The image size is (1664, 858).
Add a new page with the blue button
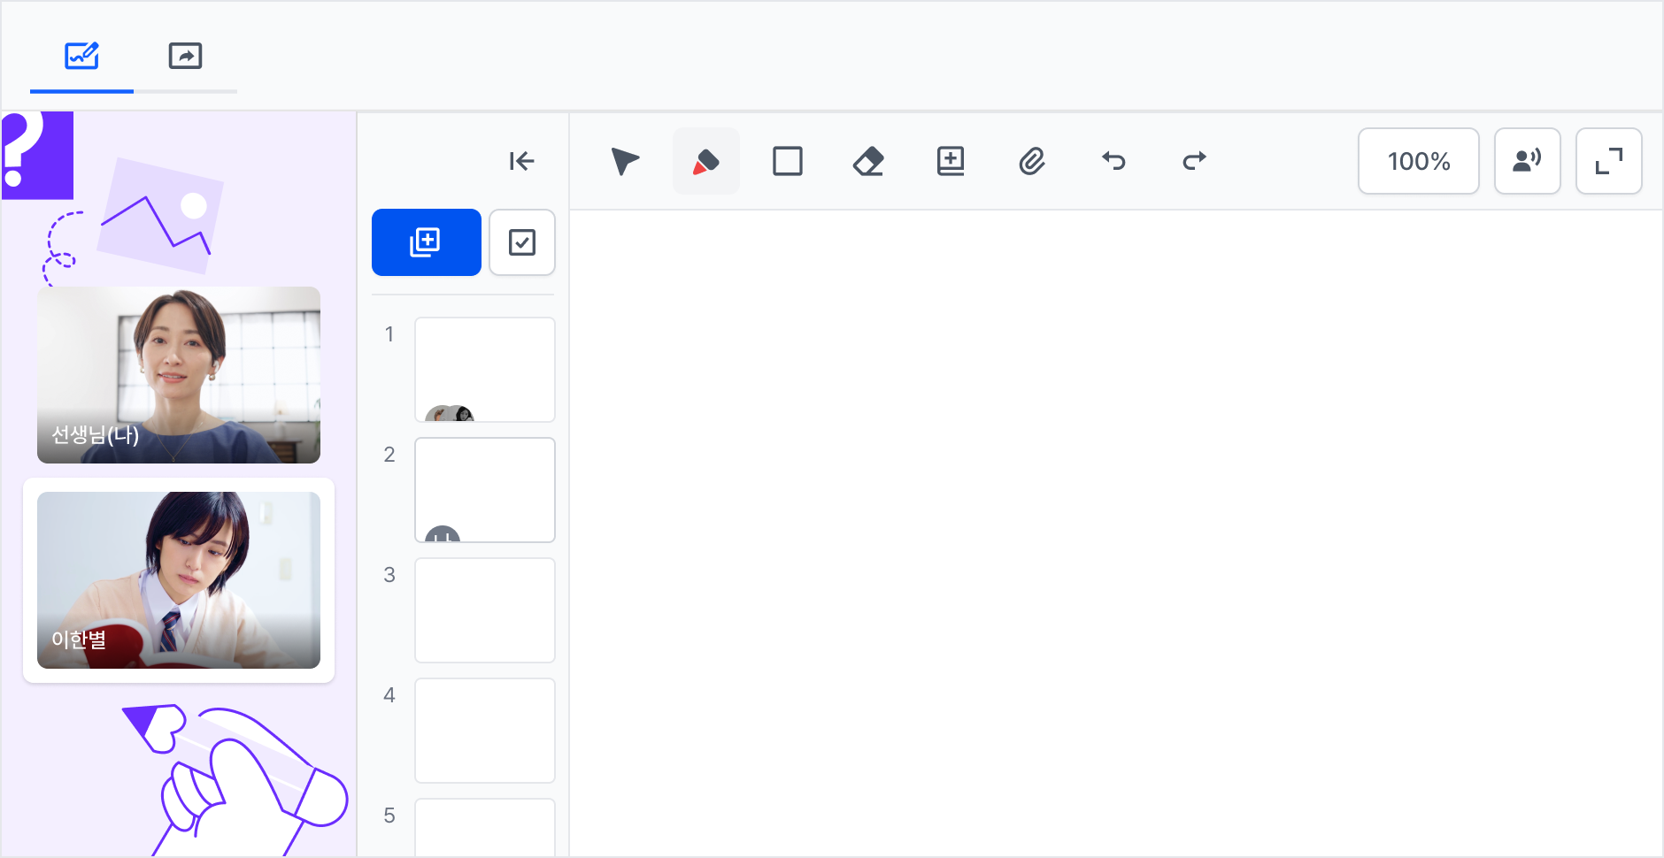coord(427,242)
